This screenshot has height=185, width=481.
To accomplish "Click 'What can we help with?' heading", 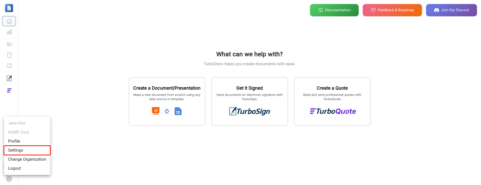I will [x=249, y=54].
